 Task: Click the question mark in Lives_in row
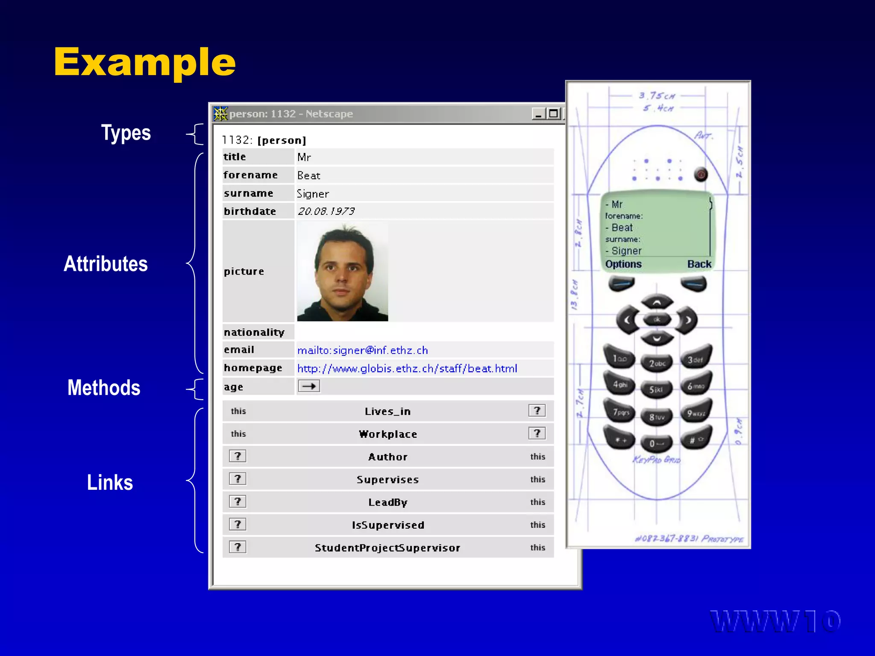click(537, 410)
